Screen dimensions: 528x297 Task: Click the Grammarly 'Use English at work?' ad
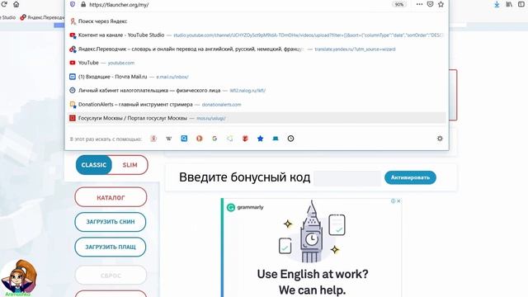[312, 247]
